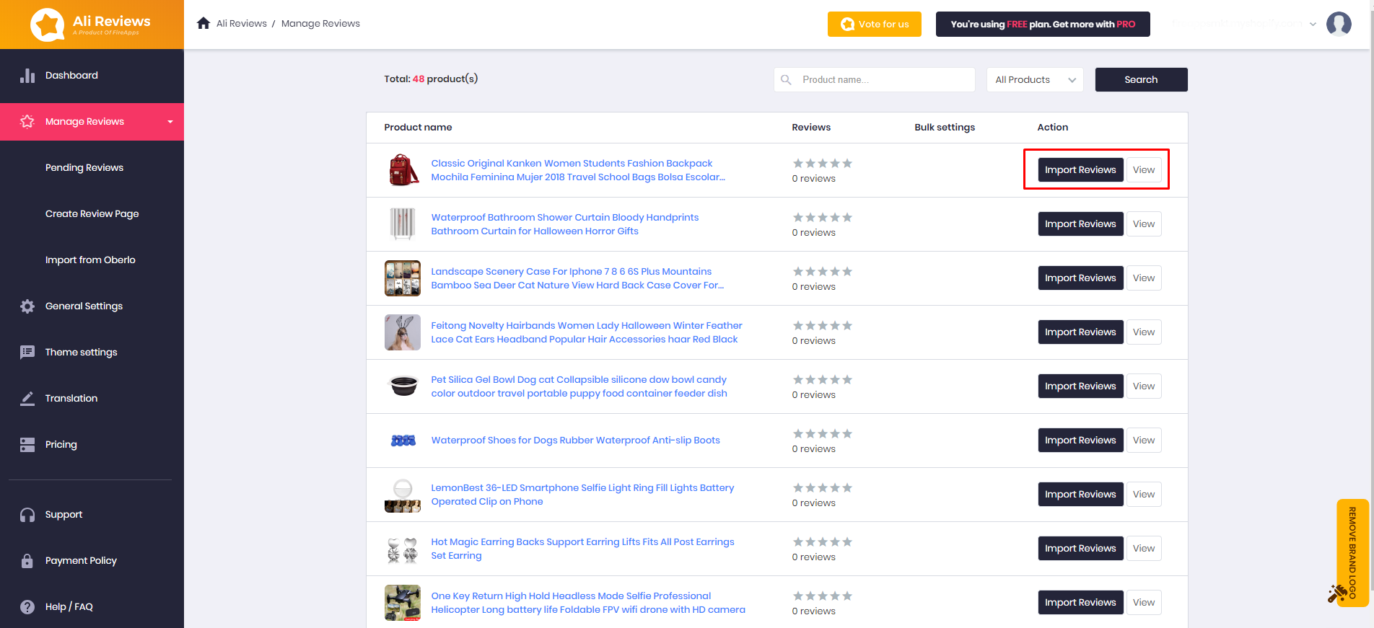The height and width of the screenshot is (628, 1374).
Task: Click the Dashboard bar chart icon
Action: 27,75
